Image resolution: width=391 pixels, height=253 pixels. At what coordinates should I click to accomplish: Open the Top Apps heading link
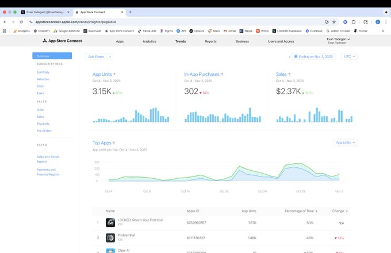[x=102, y=143]
